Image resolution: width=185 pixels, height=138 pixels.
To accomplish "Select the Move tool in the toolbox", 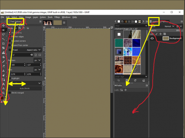I will point(3,25).
